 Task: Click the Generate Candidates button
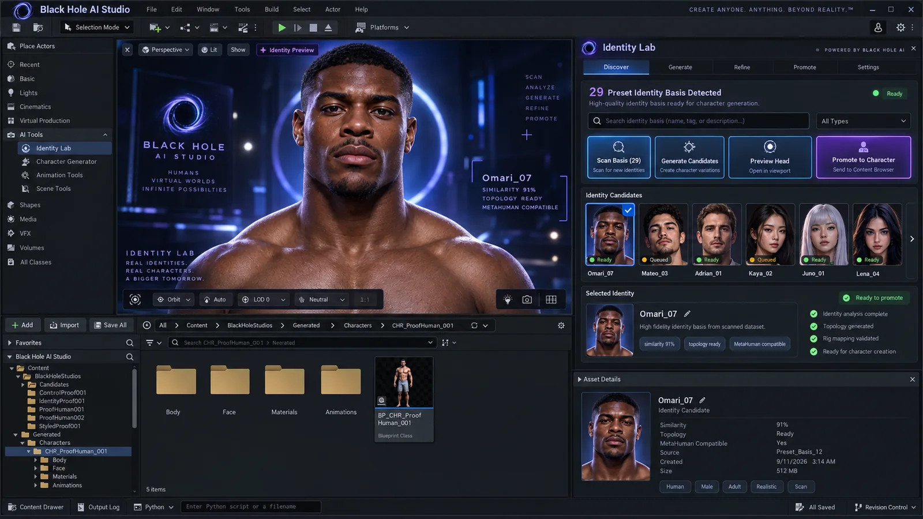(689, 157)
